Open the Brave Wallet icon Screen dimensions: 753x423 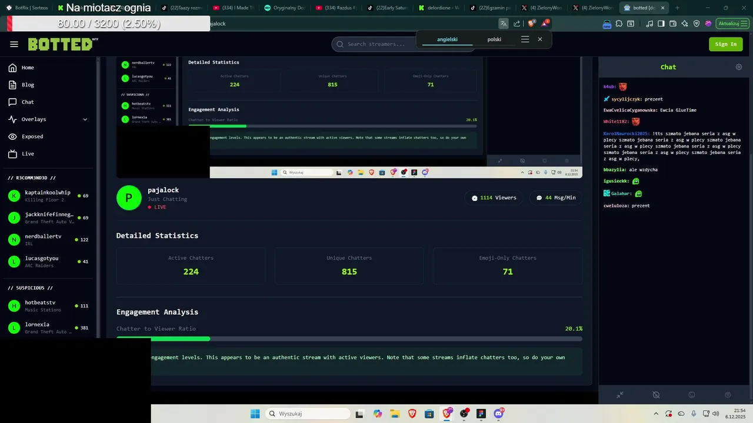(673, 23)
